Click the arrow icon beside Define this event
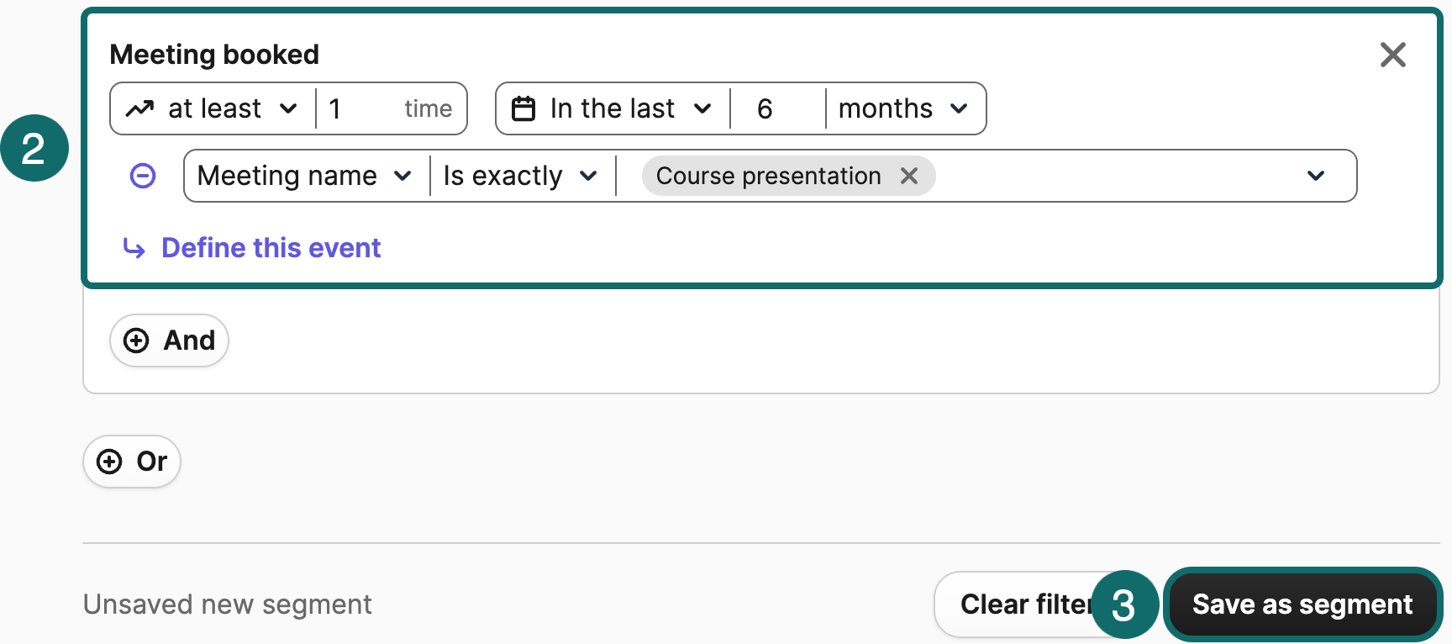The width and height of the screenshot is (1452, 644). [134, 248]
